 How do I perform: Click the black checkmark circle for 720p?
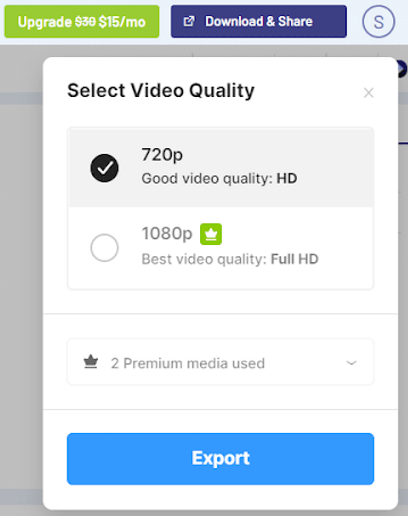(104, 168)
